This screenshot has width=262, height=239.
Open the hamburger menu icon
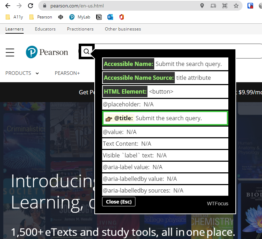[10, 52]
